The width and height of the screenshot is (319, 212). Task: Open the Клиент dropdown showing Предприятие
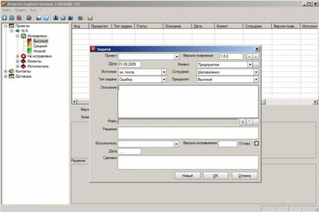pyautogui.click(x=250, y=64)
